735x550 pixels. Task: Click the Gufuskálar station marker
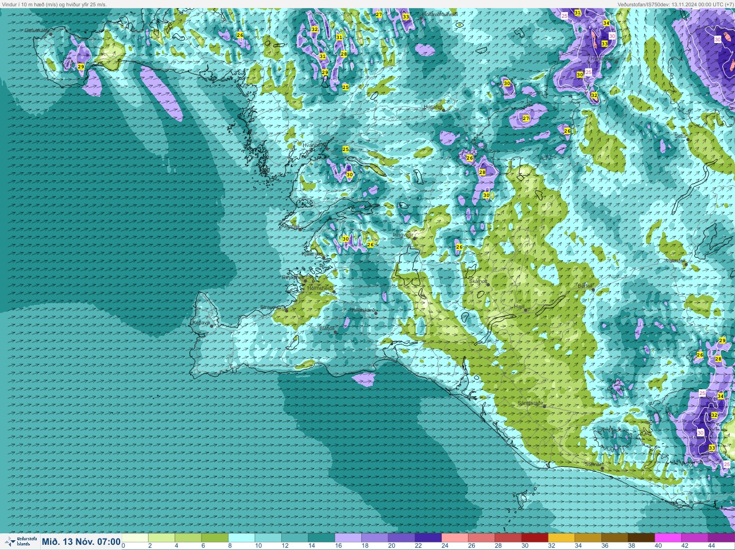(51, 34)
